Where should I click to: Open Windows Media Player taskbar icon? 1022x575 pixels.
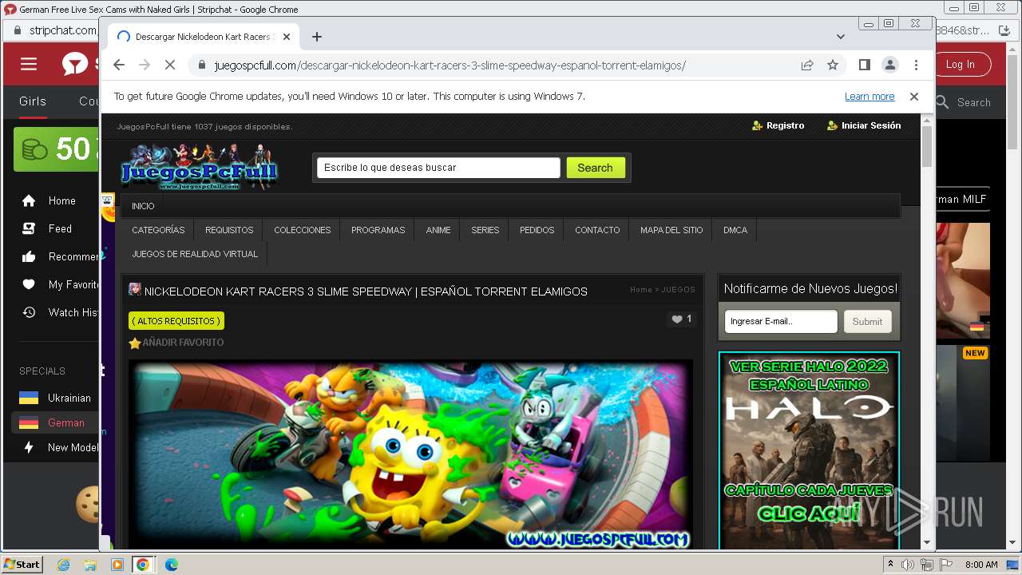(117, 565)
